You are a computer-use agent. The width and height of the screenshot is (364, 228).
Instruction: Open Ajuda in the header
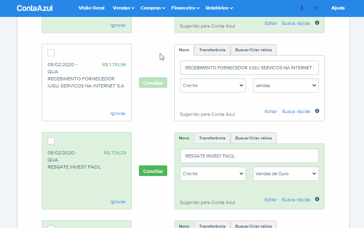(338, 8)
